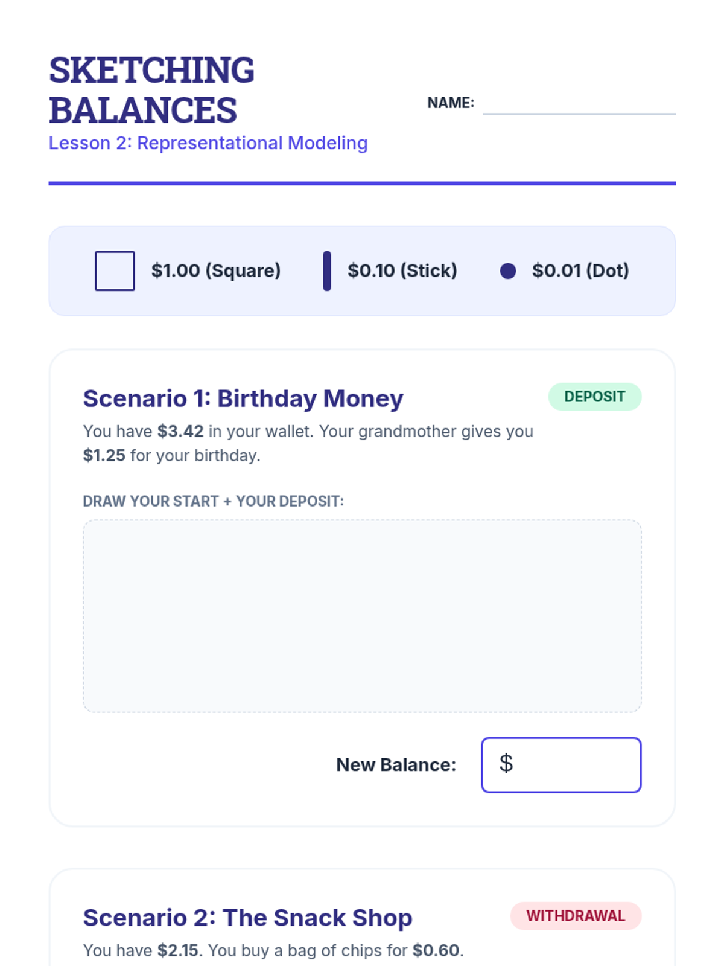Viewport: 724px width, 966px height.
Task: Click the bold $0.60 chips price
Action: click(436, 951)
